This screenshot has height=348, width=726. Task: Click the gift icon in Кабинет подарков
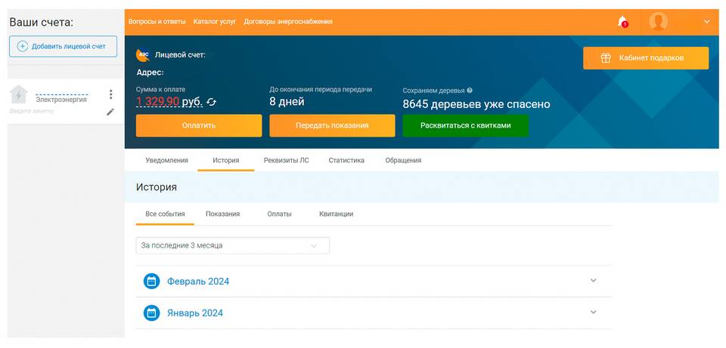pyautogui.click(x=606, y=58)
